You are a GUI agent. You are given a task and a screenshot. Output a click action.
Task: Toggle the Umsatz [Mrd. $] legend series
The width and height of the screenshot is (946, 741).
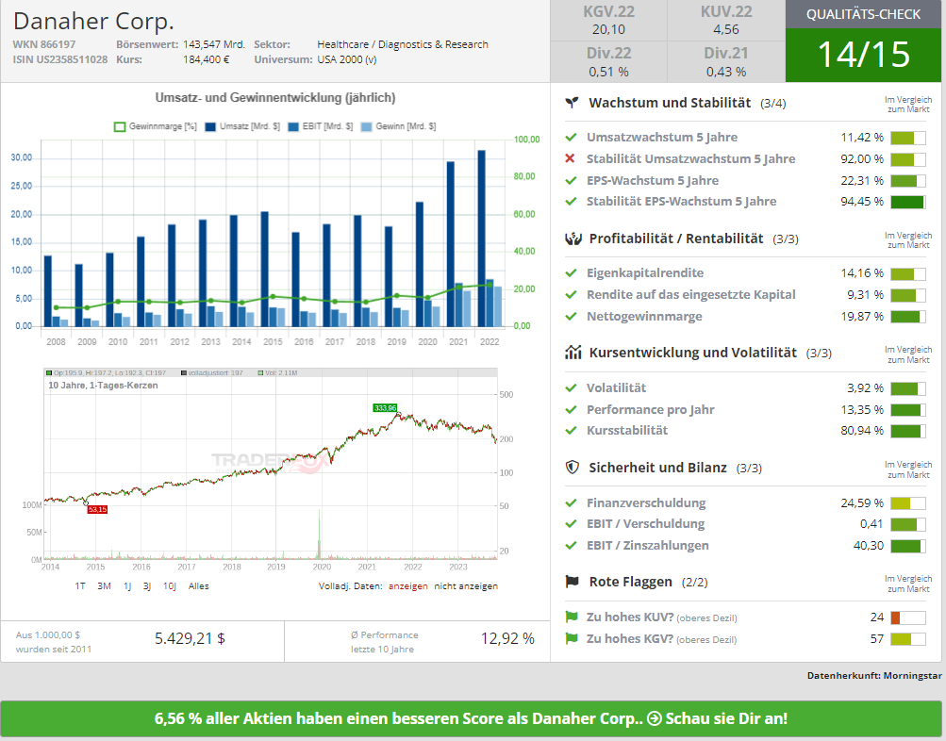(236, 126)
